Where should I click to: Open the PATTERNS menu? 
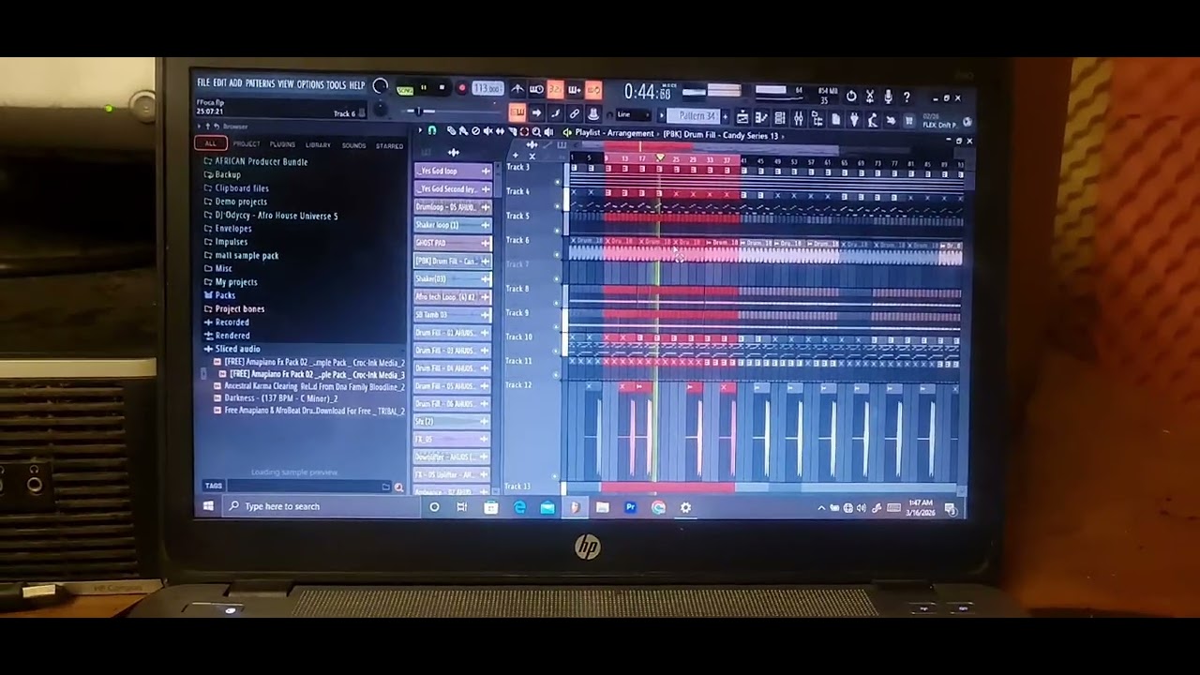(x=261, y=83)
